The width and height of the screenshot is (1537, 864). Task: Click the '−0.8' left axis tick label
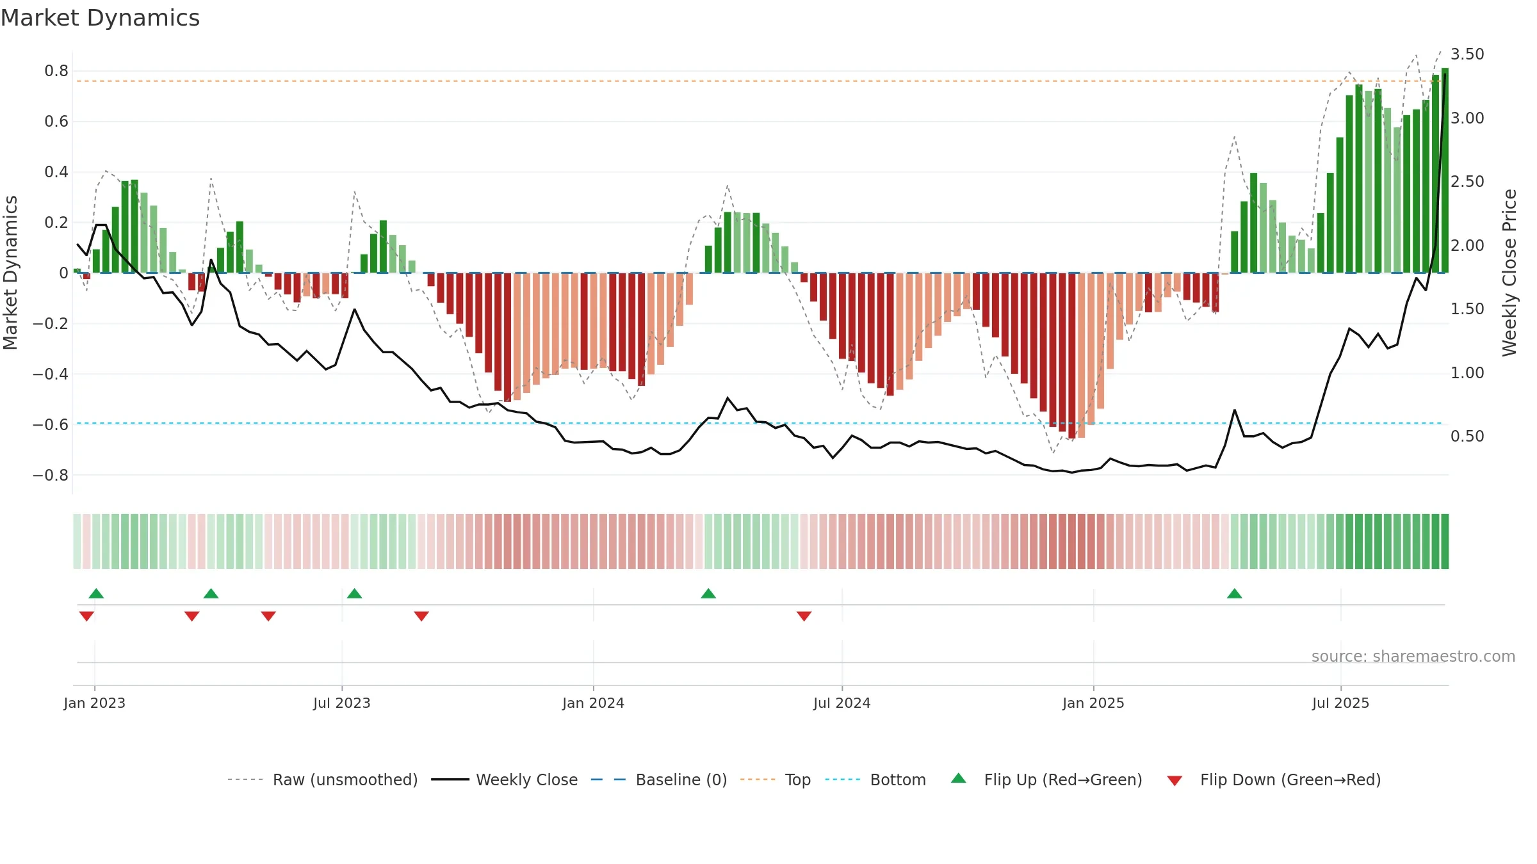click(x=51, y=475)
